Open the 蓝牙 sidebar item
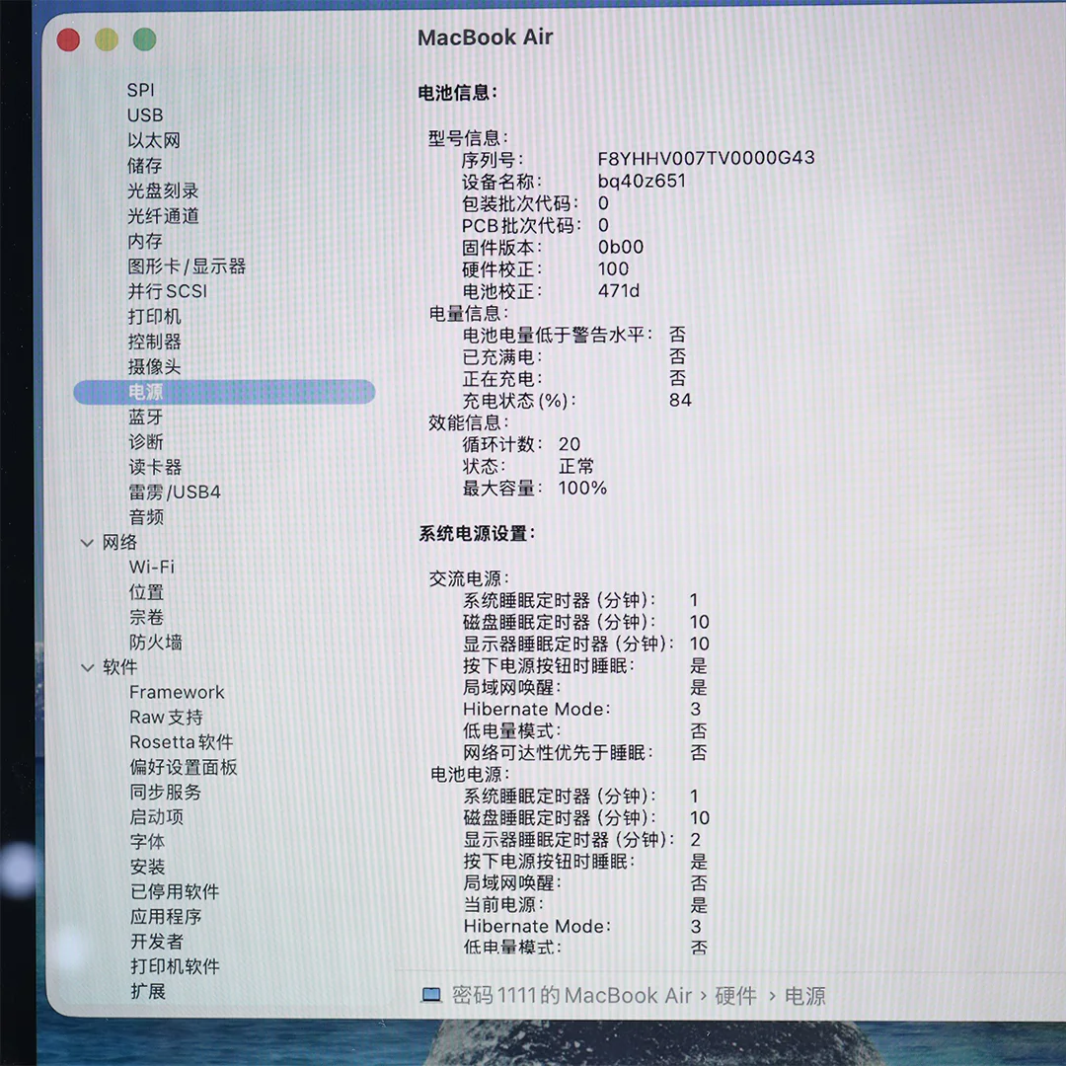The image size is (1066, 1066). point(146,418)
